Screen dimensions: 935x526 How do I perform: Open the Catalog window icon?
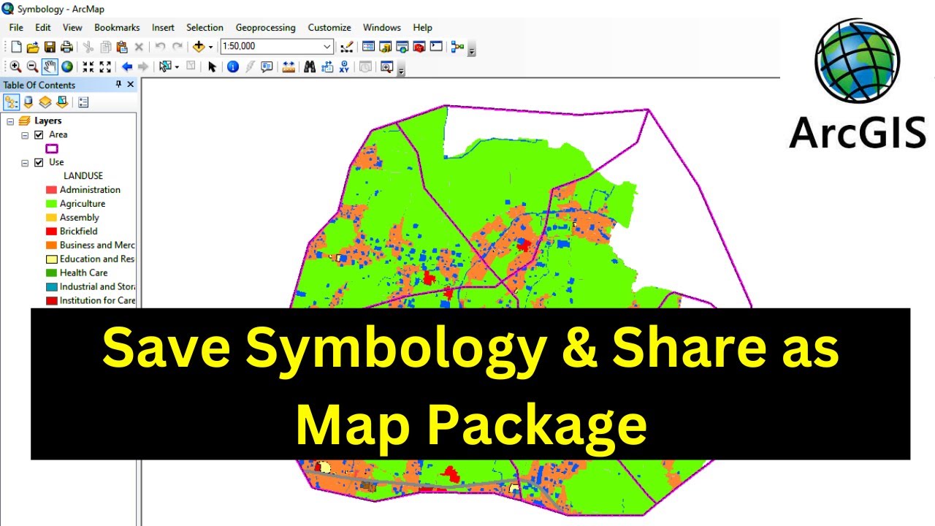click(385, 46)
